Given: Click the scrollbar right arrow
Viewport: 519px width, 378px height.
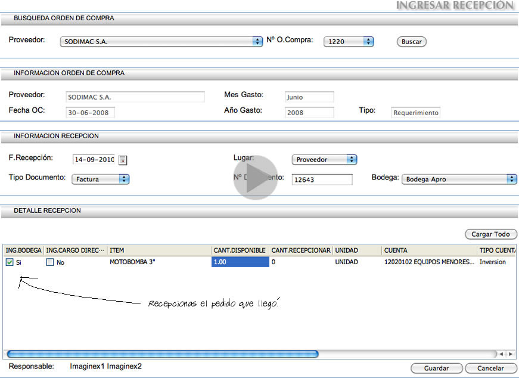Looking at the screenshot, I should [x=511, y=354].
